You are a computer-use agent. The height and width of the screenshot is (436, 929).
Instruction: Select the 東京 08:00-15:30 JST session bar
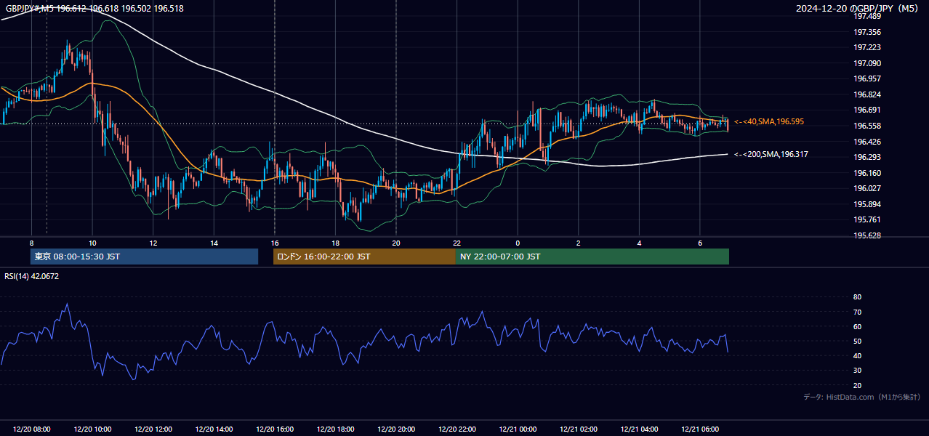(144, 257)
